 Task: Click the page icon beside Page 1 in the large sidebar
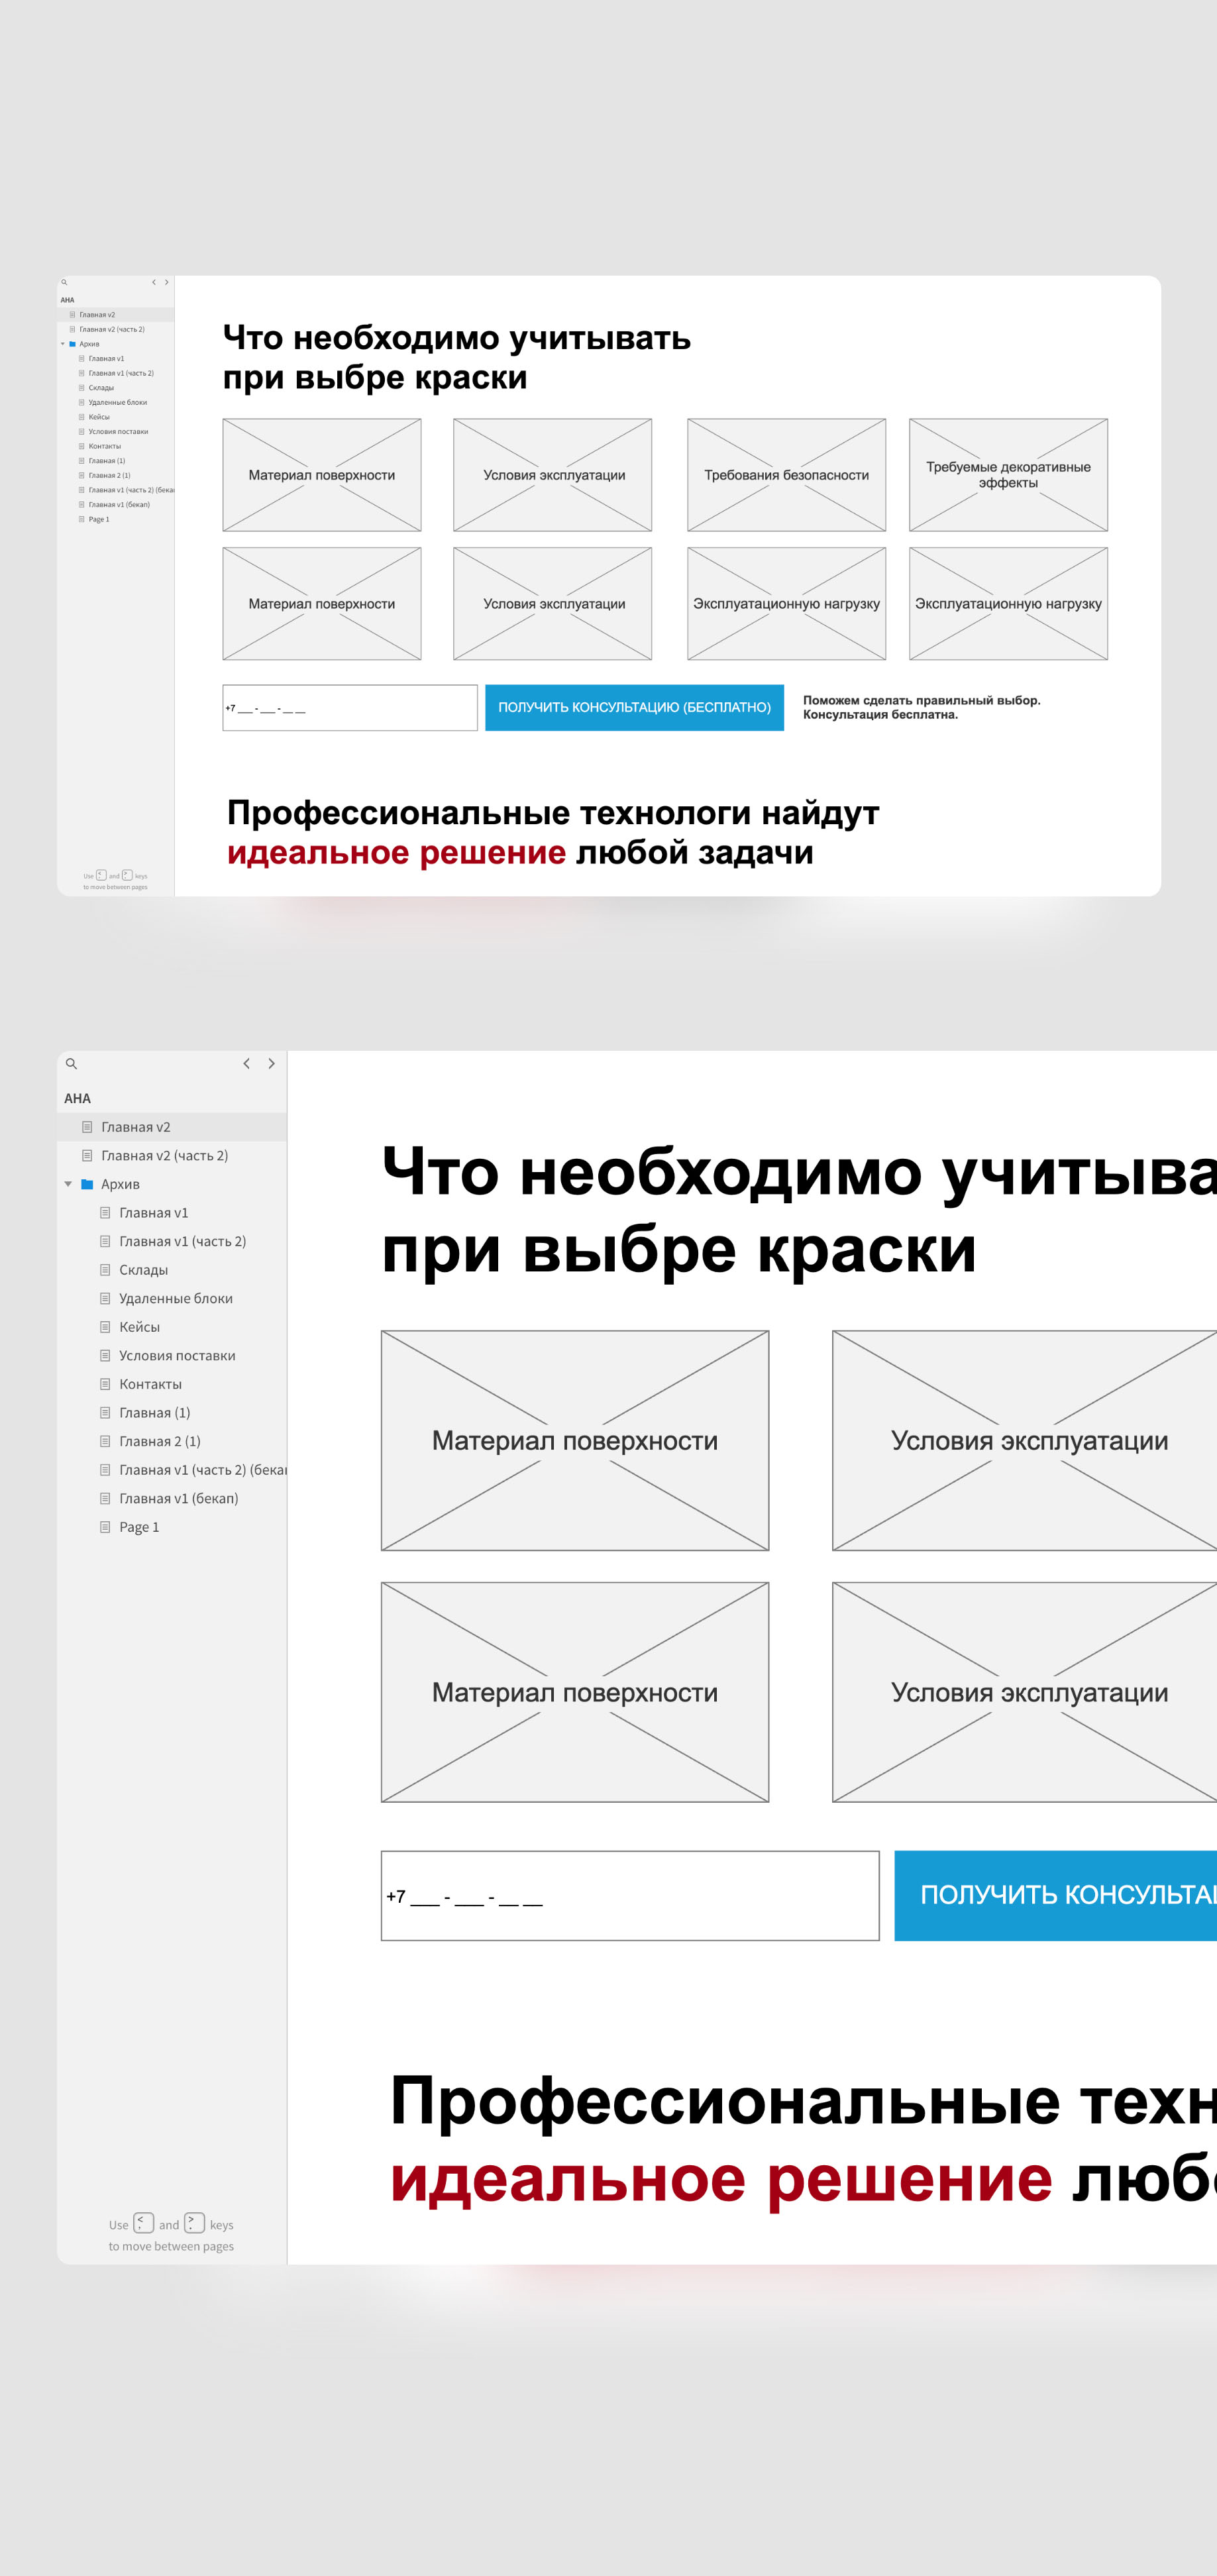coord(105,1527)
